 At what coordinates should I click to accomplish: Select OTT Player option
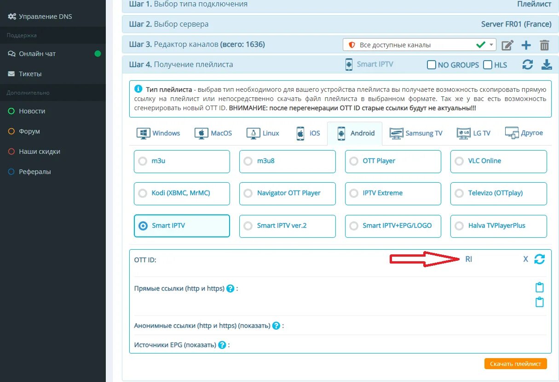[393, 161]
